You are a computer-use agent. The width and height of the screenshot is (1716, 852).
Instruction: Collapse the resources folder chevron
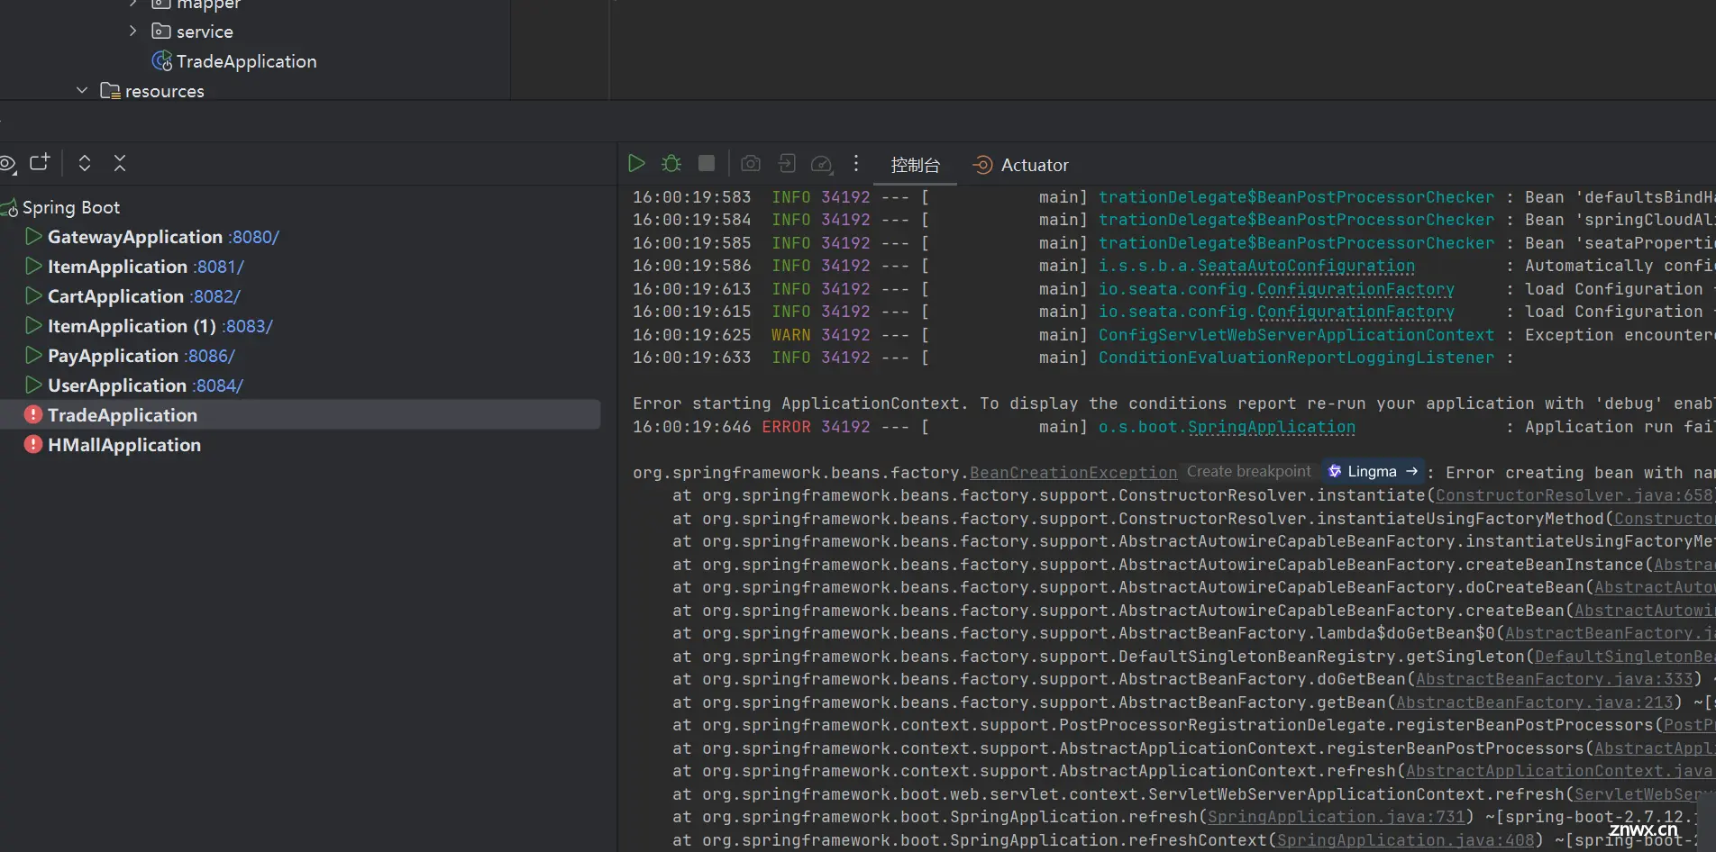[82, 90]
